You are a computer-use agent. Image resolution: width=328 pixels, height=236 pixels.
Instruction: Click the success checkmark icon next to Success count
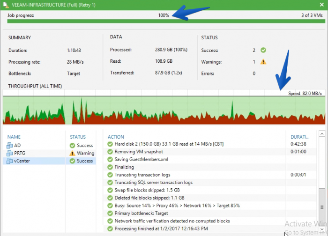point(263,50)
